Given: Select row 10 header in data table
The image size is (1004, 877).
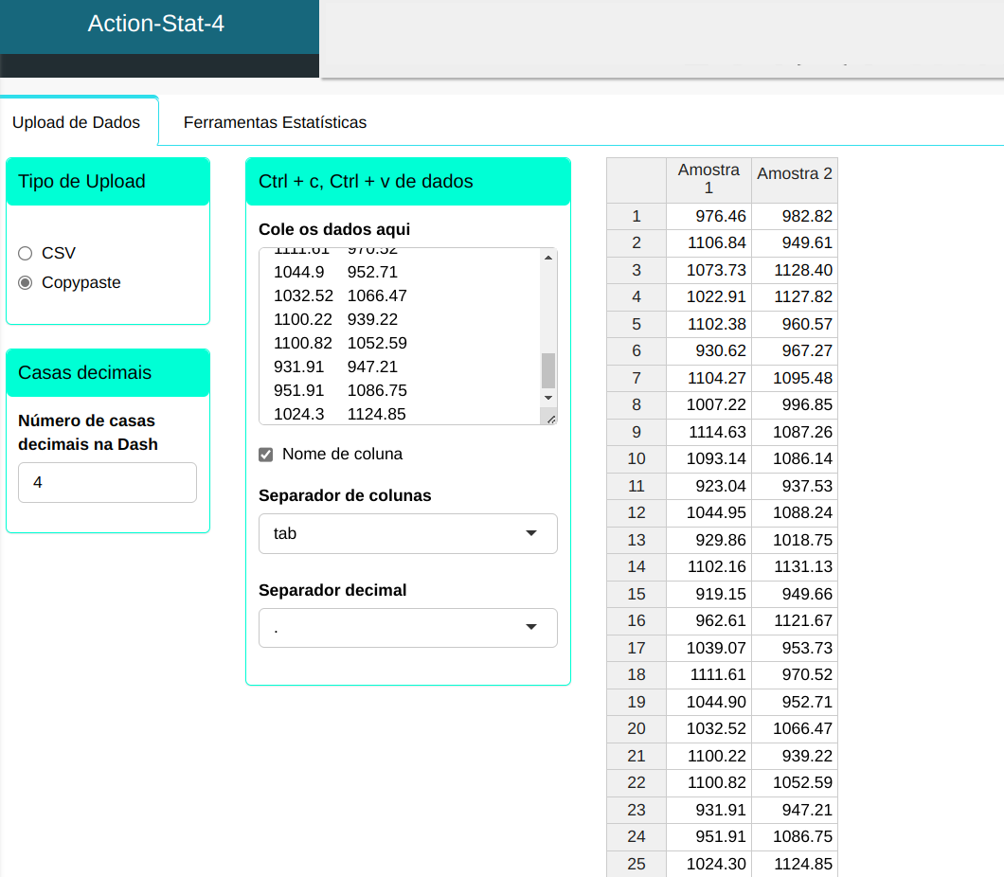Looking at the screenshot, I should (636, 458).
